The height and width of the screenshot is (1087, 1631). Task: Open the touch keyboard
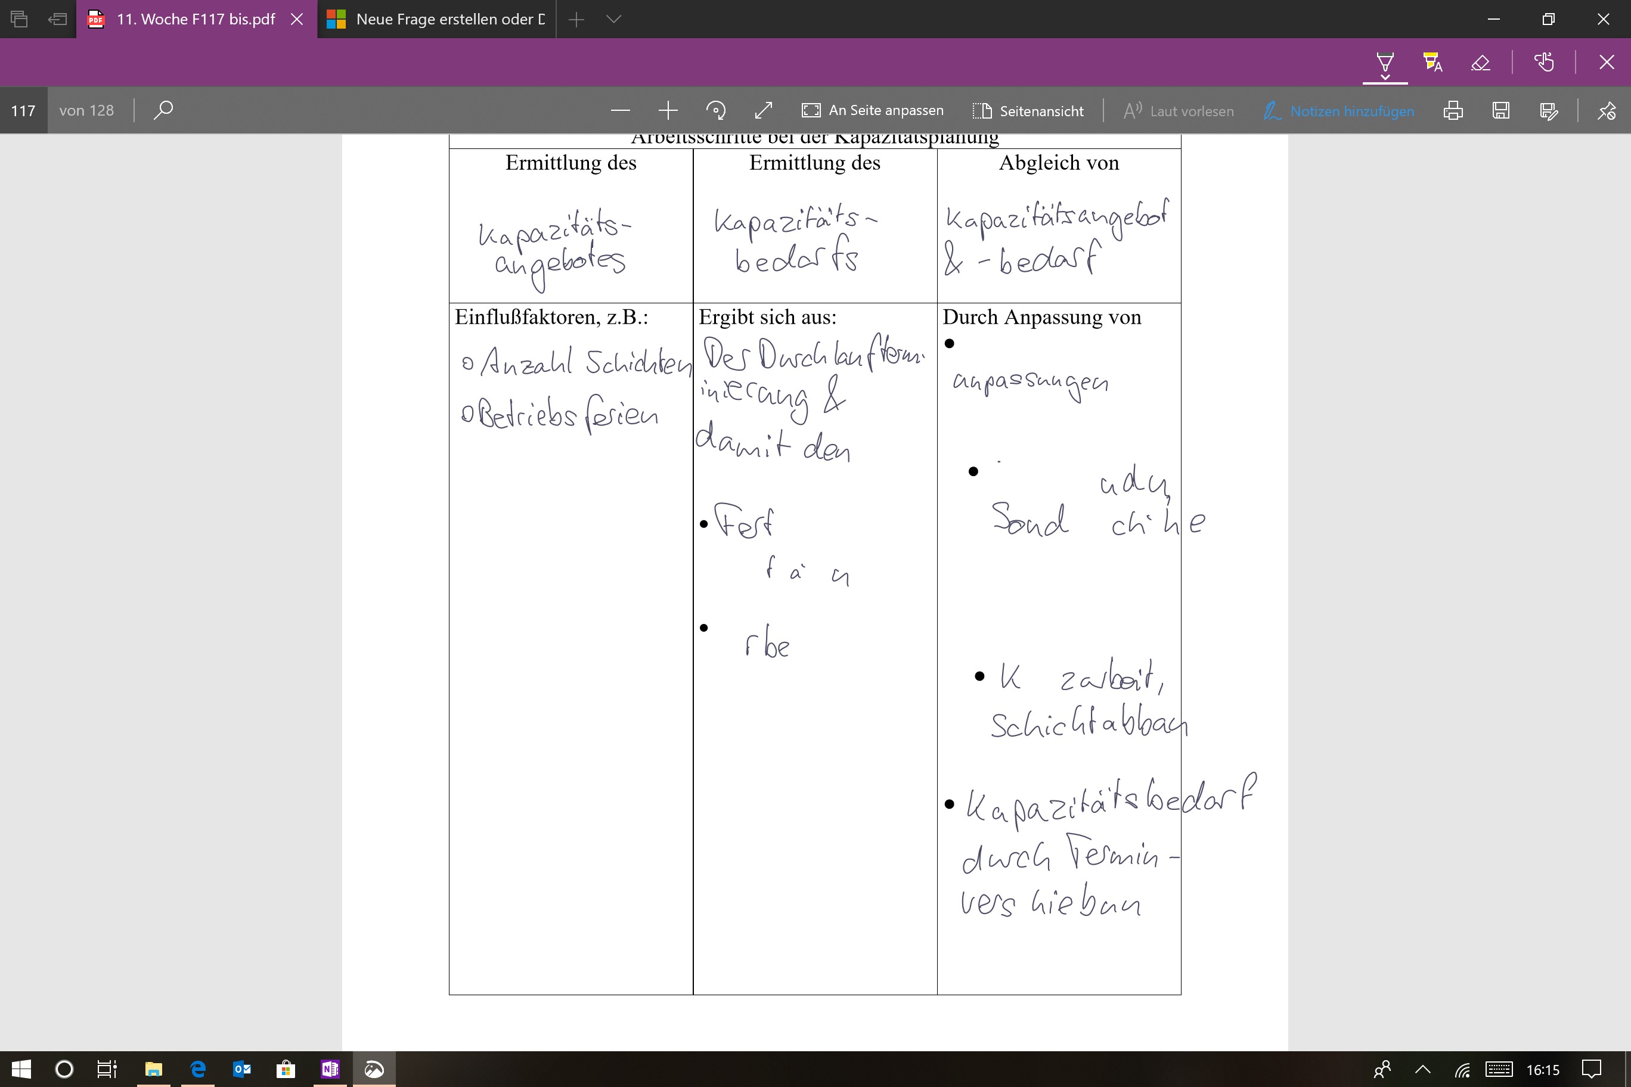[x=1499, y=1070]
